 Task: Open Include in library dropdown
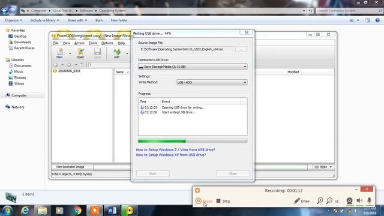pyautogui.click(x=44, y=20)
